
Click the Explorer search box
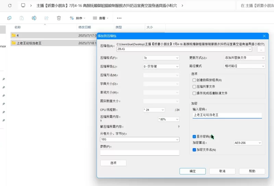tap(256, 5)
